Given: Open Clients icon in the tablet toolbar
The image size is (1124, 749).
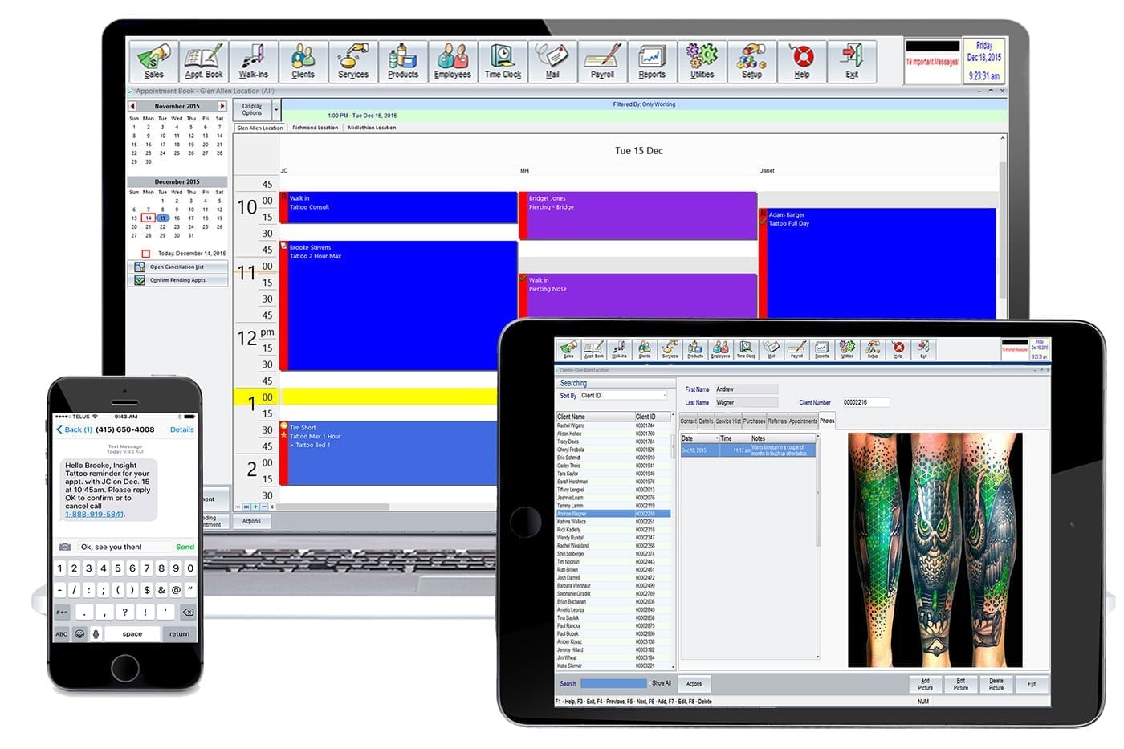Looking at the screenshot, I should (x=645, y=349).
